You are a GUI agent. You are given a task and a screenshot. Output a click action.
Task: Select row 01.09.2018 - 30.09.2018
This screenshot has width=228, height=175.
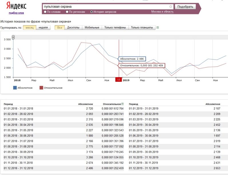tap(64, 152)
